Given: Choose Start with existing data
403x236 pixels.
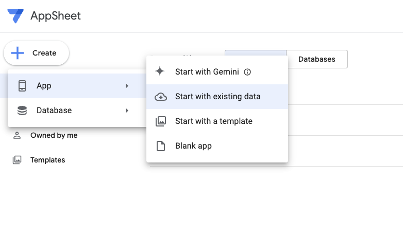Looking at the screenshot, I should tap(217, 97).
